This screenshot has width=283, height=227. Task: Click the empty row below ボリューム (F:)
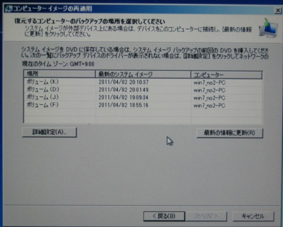coord(143,112)
